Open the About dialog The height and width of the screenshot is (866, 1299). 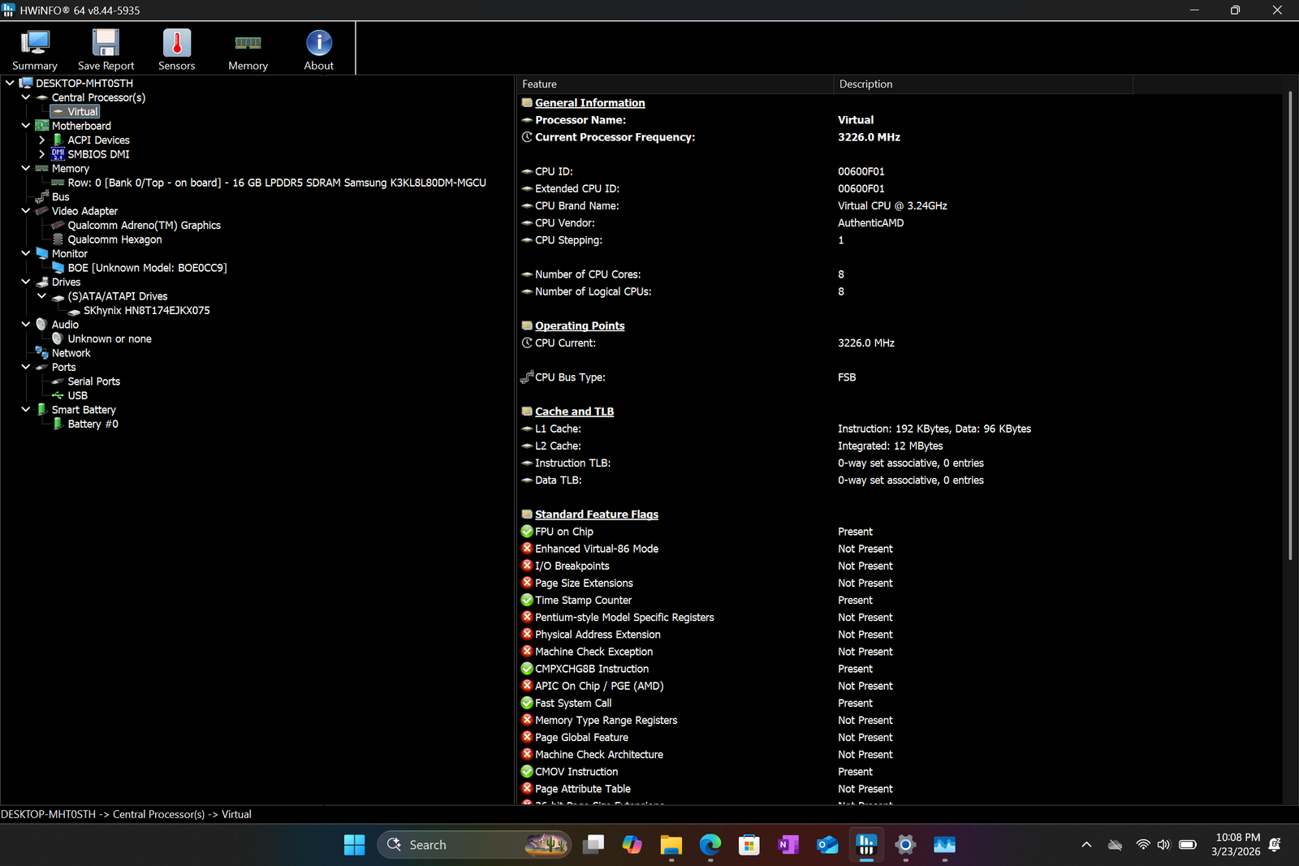pyautogui.click(x=317, y=49)
